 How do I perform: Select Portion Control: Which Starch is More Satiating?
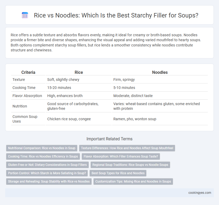[47, 173]
